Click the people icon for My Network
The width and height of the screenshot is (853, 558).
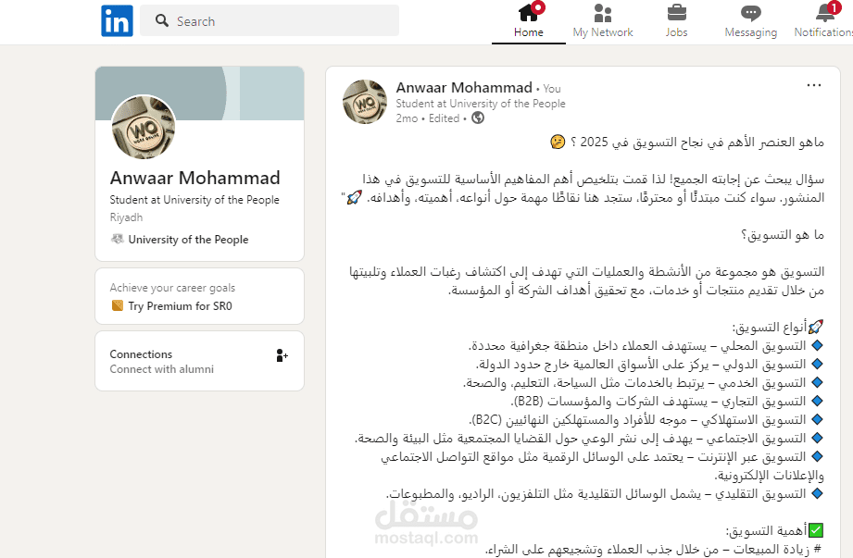[x=603, y=13]
